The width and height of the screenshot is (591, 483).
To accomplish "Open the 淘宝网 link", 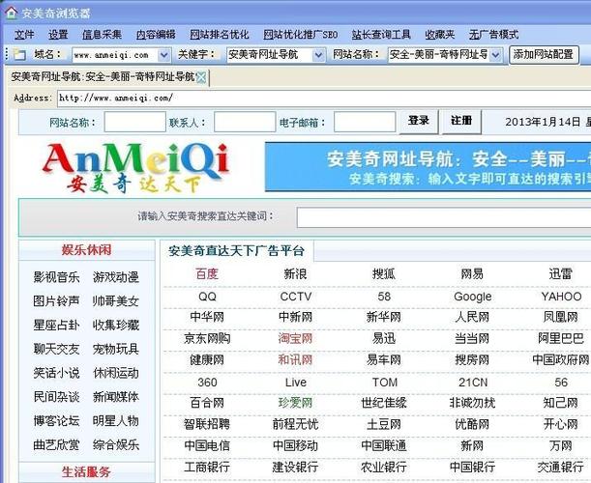I will click(x=295, y=338).
